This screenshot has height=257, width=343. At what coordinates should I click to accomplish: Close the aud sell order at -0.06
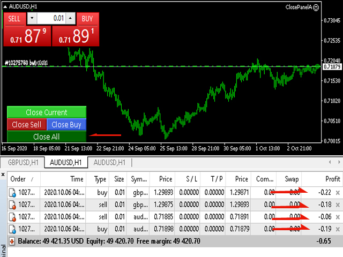coord(338,217)
